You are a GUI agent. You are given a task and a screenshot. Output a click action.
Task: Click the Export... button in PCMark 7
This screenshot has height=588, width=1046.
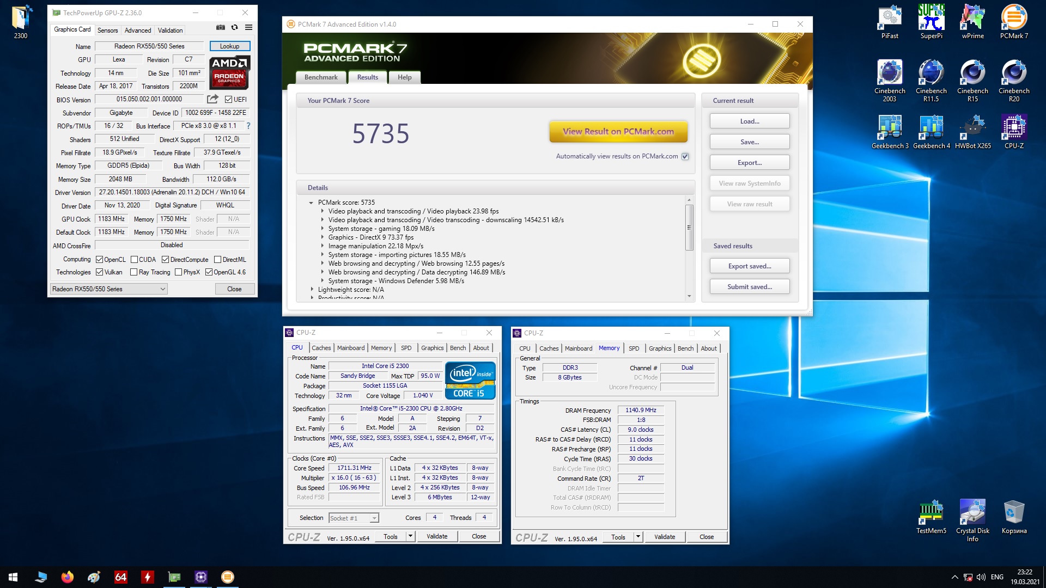click(750, 163)
